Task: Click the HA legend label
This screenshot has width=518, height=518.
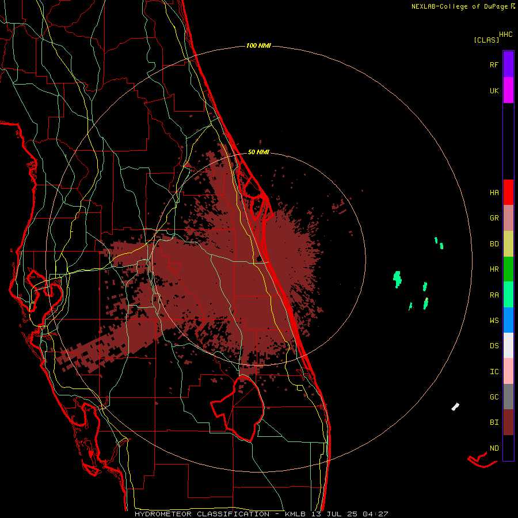Action: [x=494, y=192]
